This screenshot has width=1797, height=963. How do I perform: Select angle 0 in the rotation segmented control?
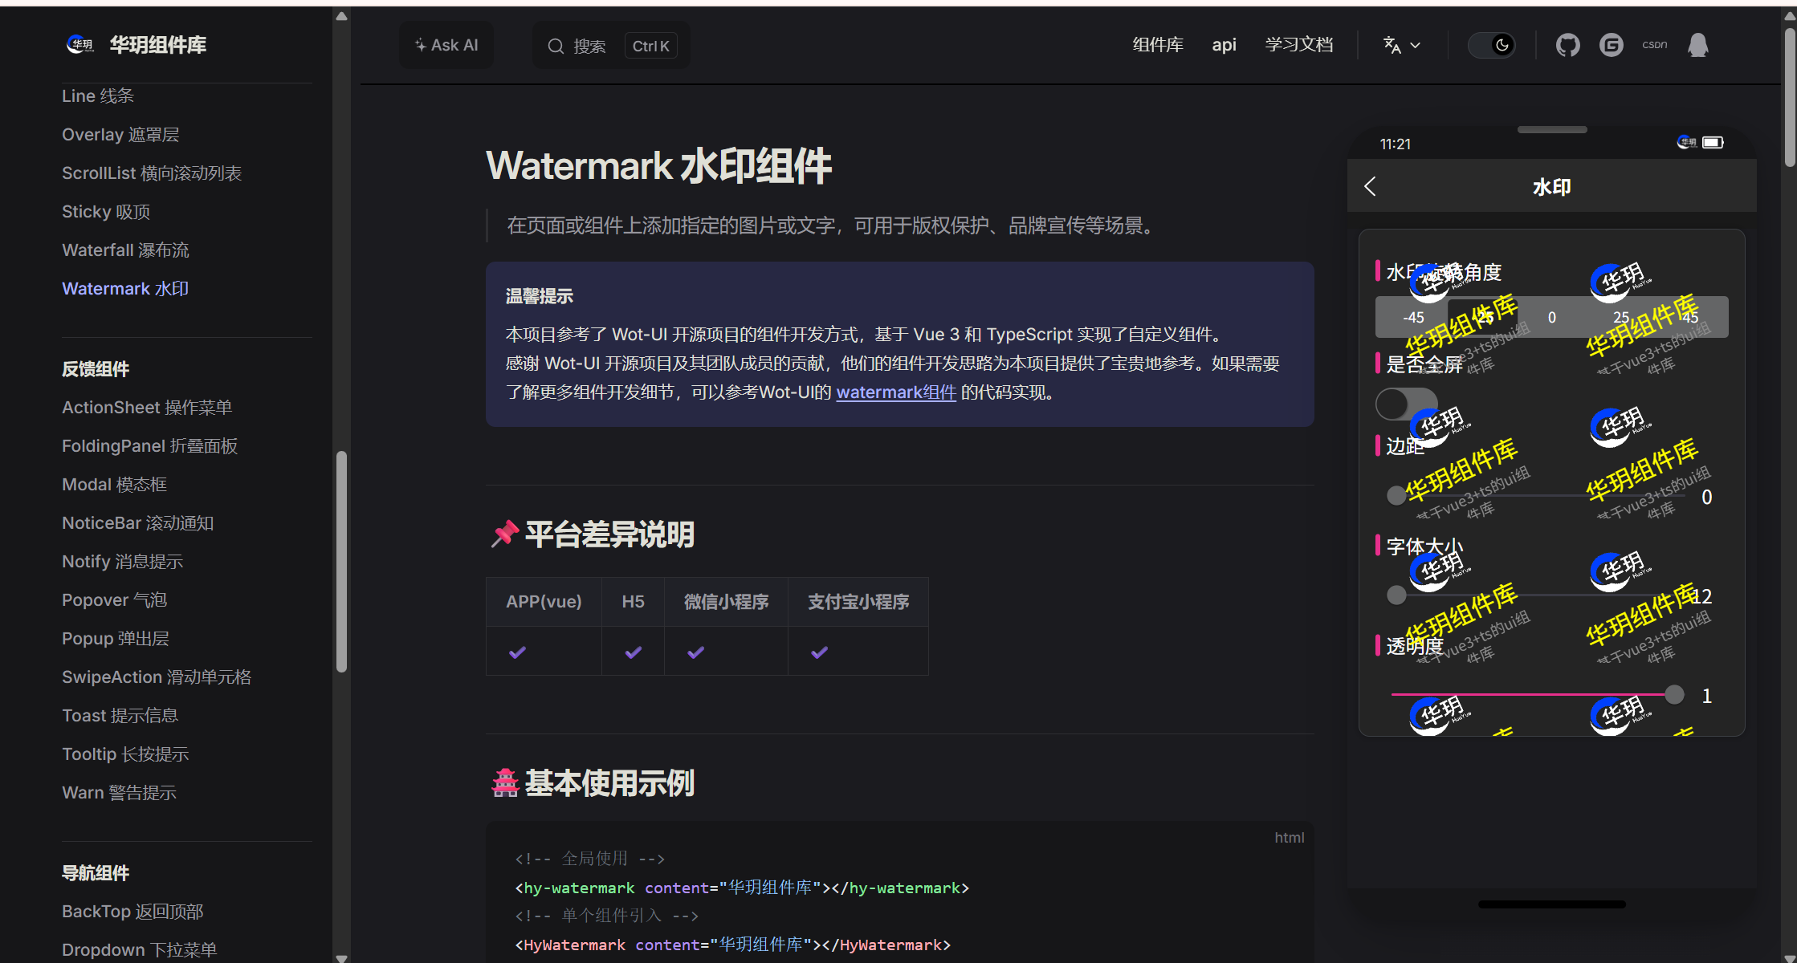pyautogui.click(x=1550, y=316)
